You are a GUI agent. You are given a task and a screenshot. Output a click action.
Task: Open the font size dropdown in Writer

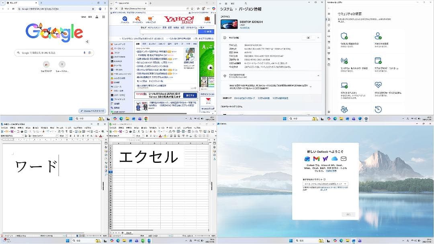pos(67,136)
